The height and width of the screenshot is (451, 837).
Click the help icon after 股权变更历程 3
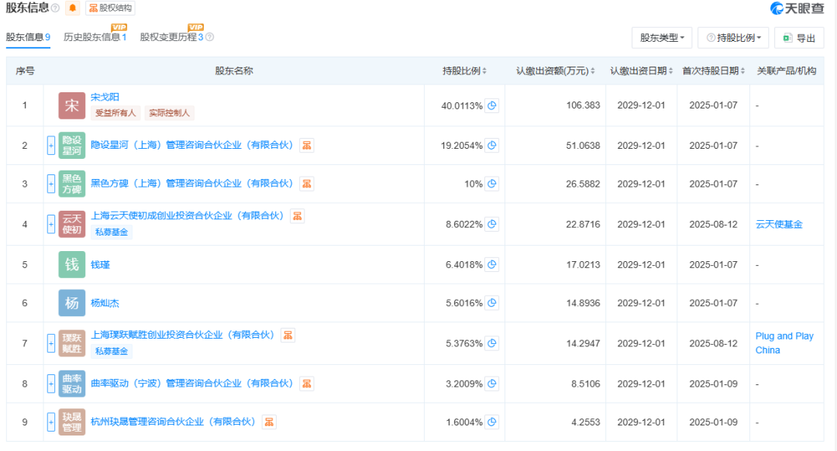click(x=210, y=37)
